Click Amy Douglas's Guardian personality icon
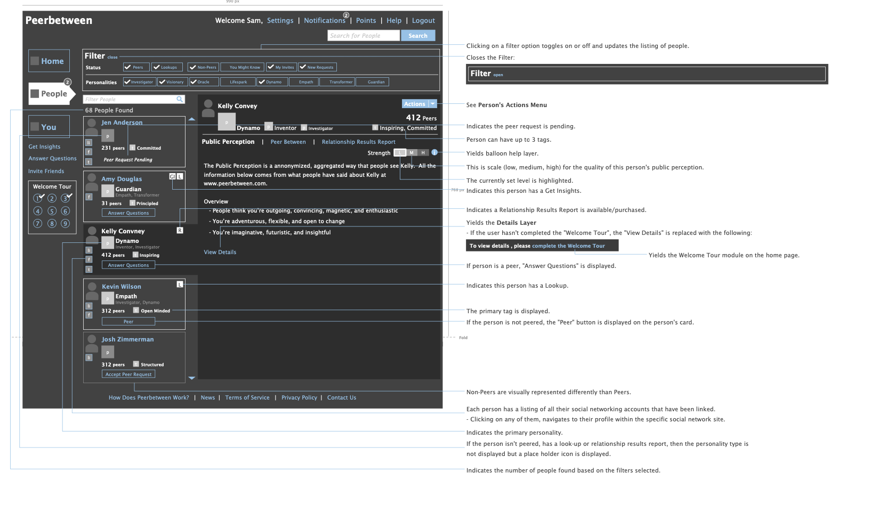878x505 pixels. 108,191
